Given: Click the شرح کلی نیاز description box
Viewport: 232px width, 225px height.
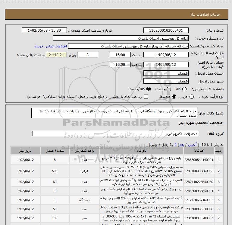Looking at the screenshot, I should click(114, 113).
